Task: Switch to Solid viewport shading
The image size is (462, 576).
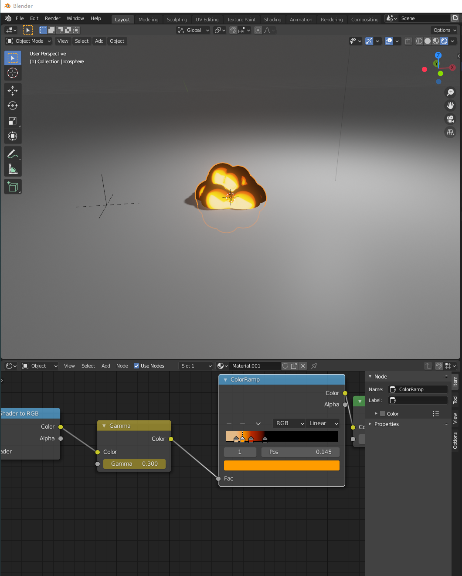Action: click(428, 41)
